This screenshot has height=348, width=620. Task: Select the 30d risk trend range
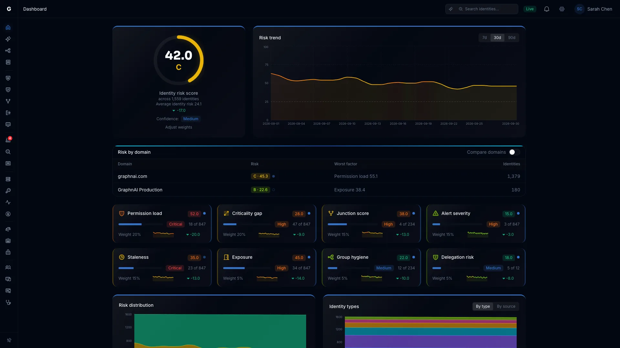click(497, 38)
